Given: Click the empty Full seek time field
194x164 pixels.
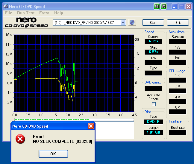Looking at the screenshot, I should click(x=178, y=62).
